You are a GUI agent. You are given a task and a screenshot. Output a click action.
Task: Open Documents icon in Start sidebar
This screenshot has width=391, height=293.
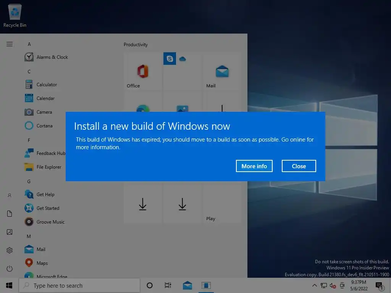10,214
